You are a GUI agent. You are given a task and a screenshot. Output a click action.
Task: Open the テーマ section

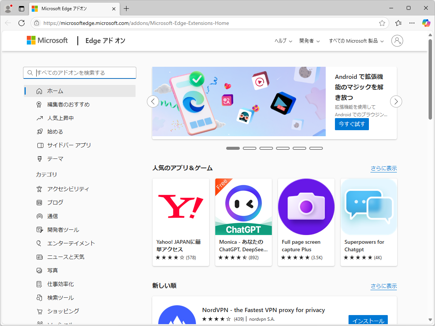[x=57, y=158]
